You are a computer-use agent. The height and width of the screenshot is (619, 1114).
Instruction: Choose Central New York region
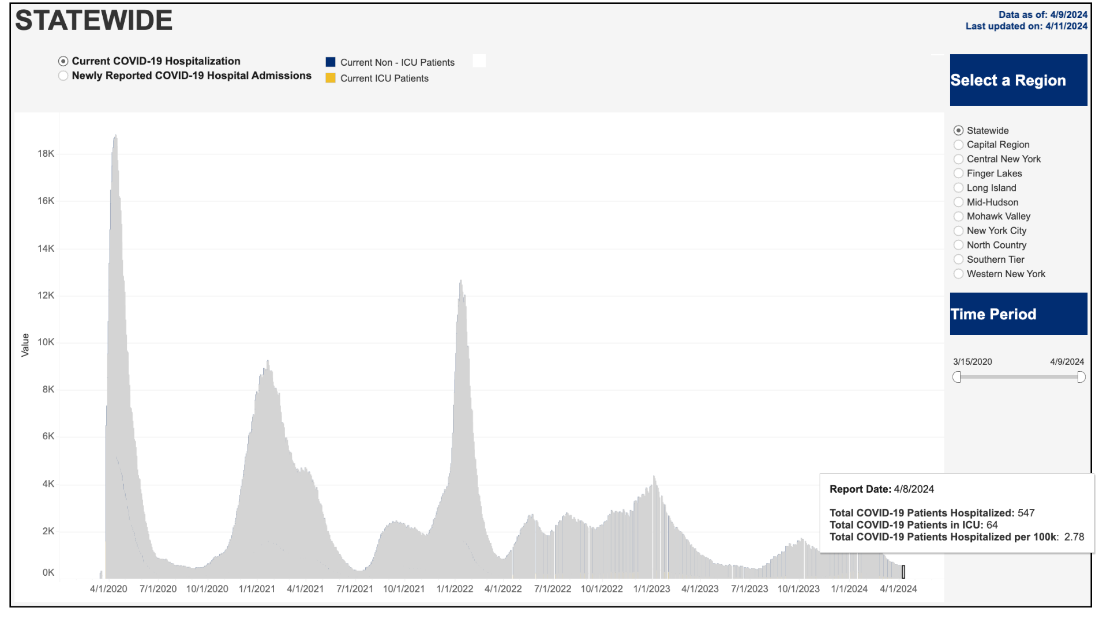coord(959,159)
